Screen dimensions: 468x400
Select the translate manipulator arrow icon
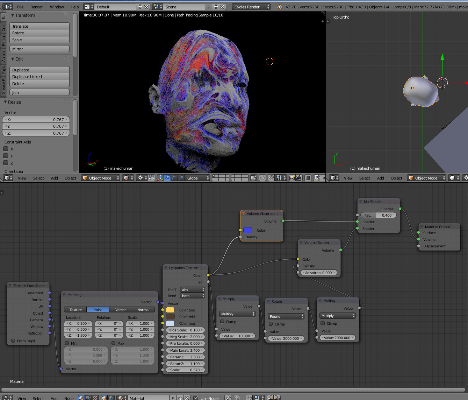point(167,178)
